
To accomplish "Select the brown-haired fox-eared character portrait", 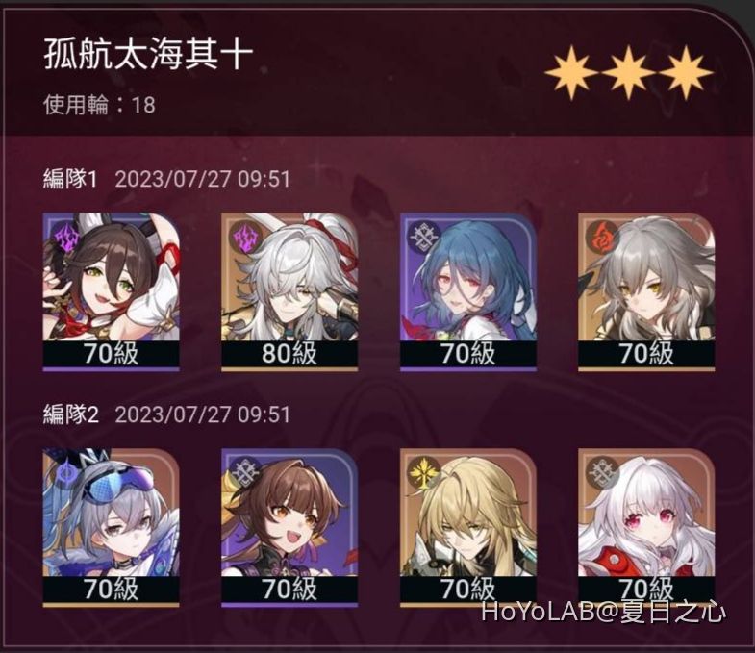I will [112, 291].
